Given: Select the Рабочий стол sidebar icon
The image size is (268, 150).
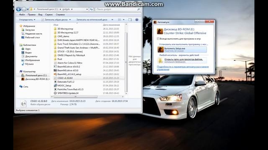Looking at the screenshot, I should [23, 37].
